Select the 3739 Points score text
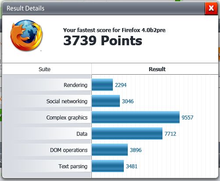This screenshot has width=220, height=181. (x=103, y=40)
